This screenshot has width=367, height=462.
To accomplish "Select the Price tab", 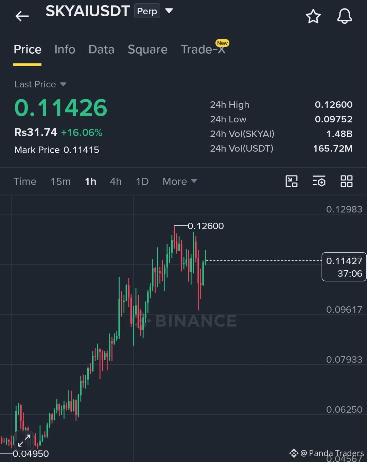I will (x=28, y=50).
